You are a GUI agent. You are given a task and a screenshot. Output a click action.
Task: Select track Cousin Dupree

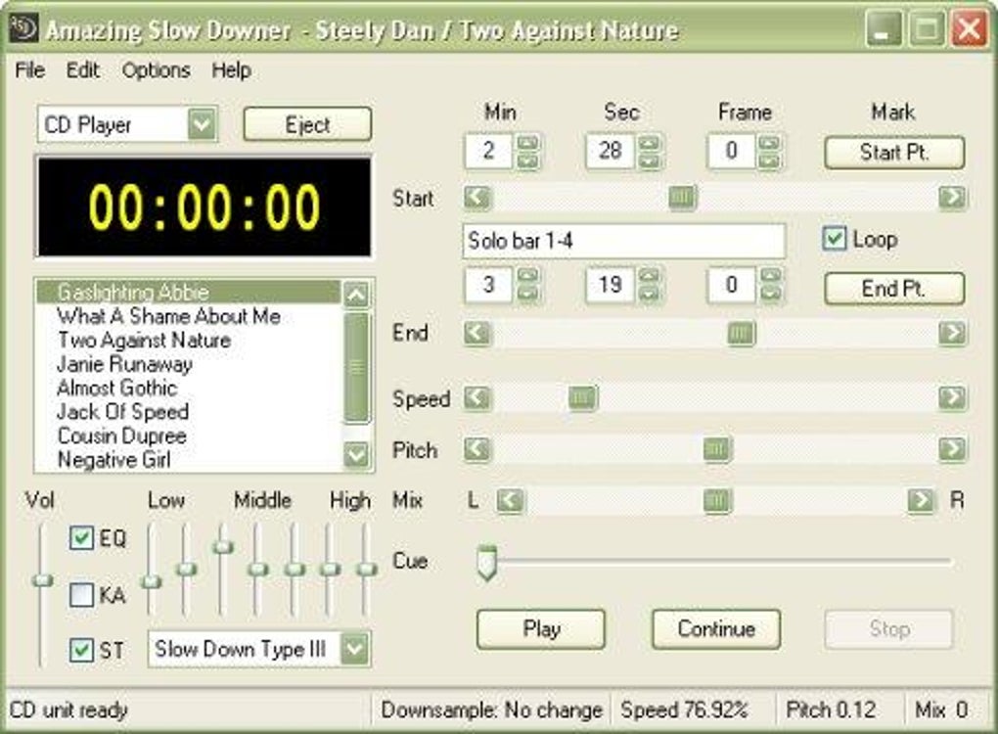189,436
